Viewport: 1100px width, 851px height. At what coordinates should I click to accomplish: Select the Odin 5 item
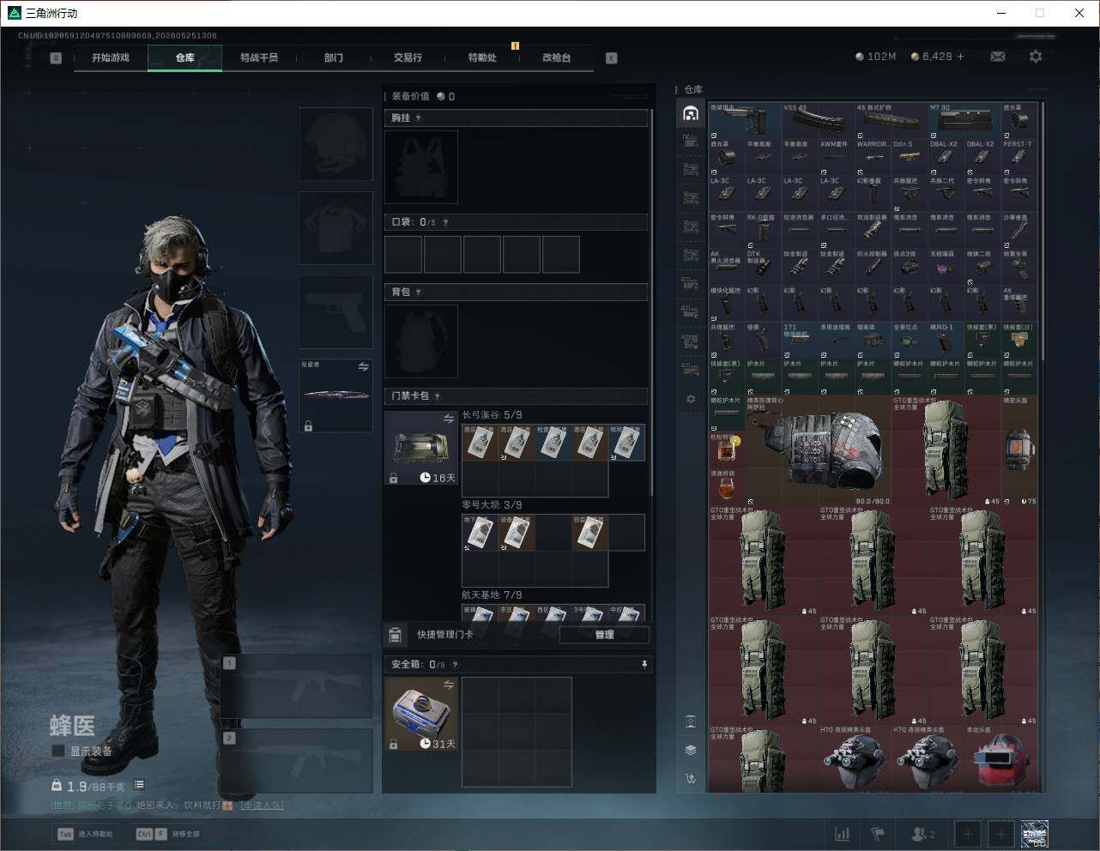click(910, 157)
